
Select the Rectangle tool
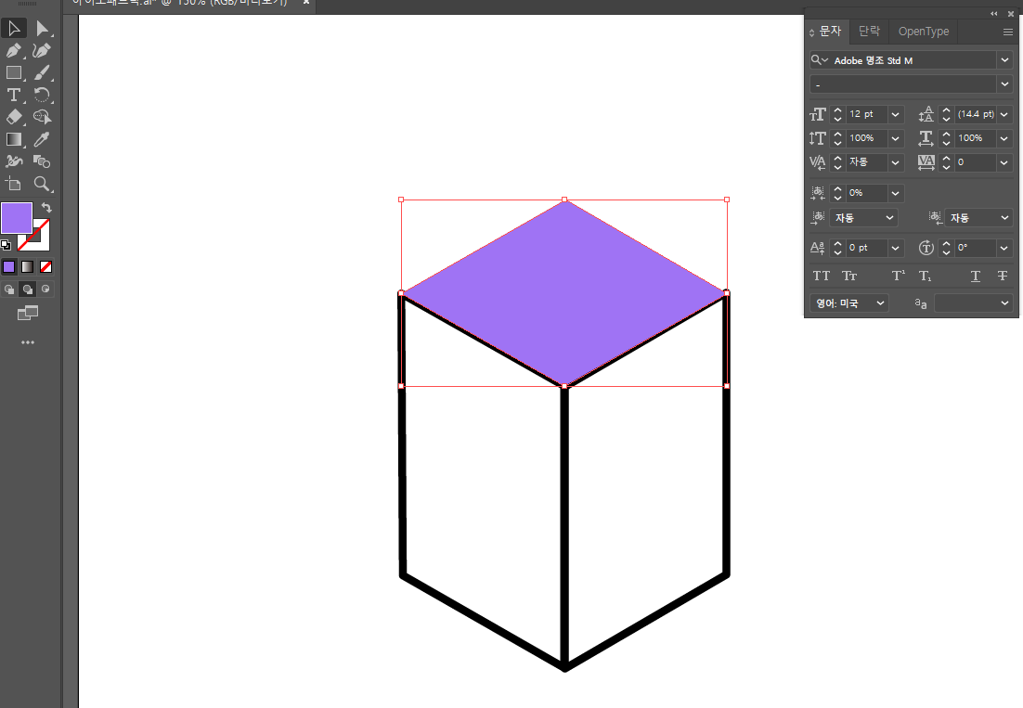coord(14,73)
